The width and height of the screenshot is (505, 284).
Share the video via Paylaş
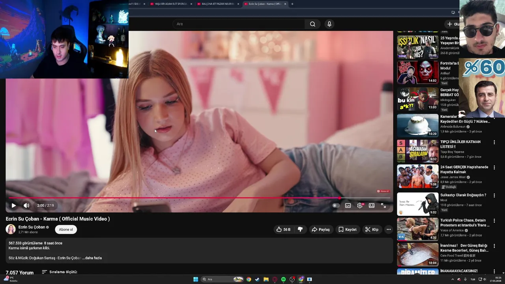[x=320, y=230]
